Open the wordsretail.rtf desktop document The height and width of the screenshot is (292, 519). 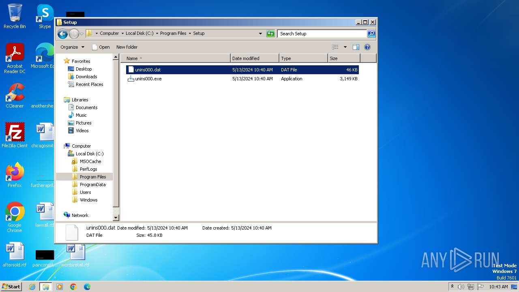click(x=75, y=255)
